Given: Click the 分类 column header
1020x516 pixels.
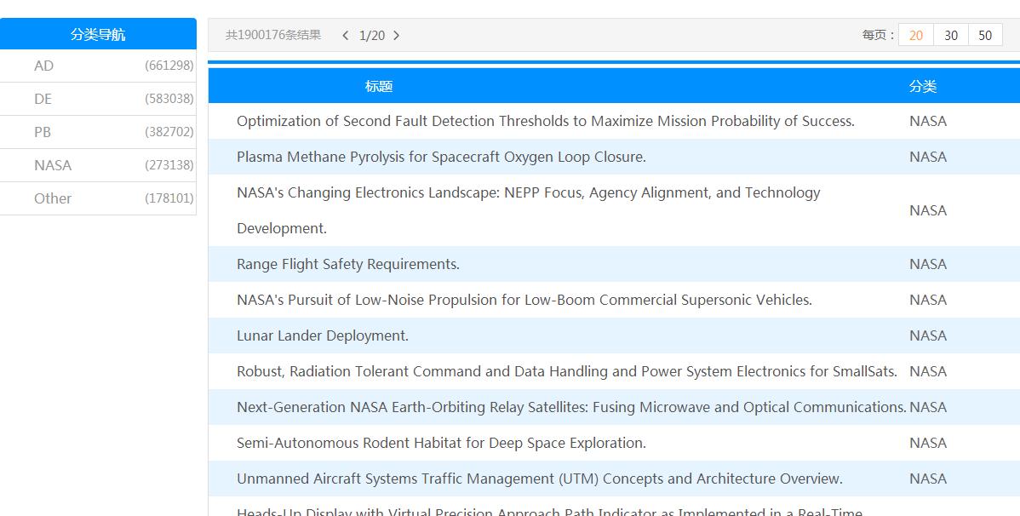Looking at the screenshot, I should tap(923, 86).
